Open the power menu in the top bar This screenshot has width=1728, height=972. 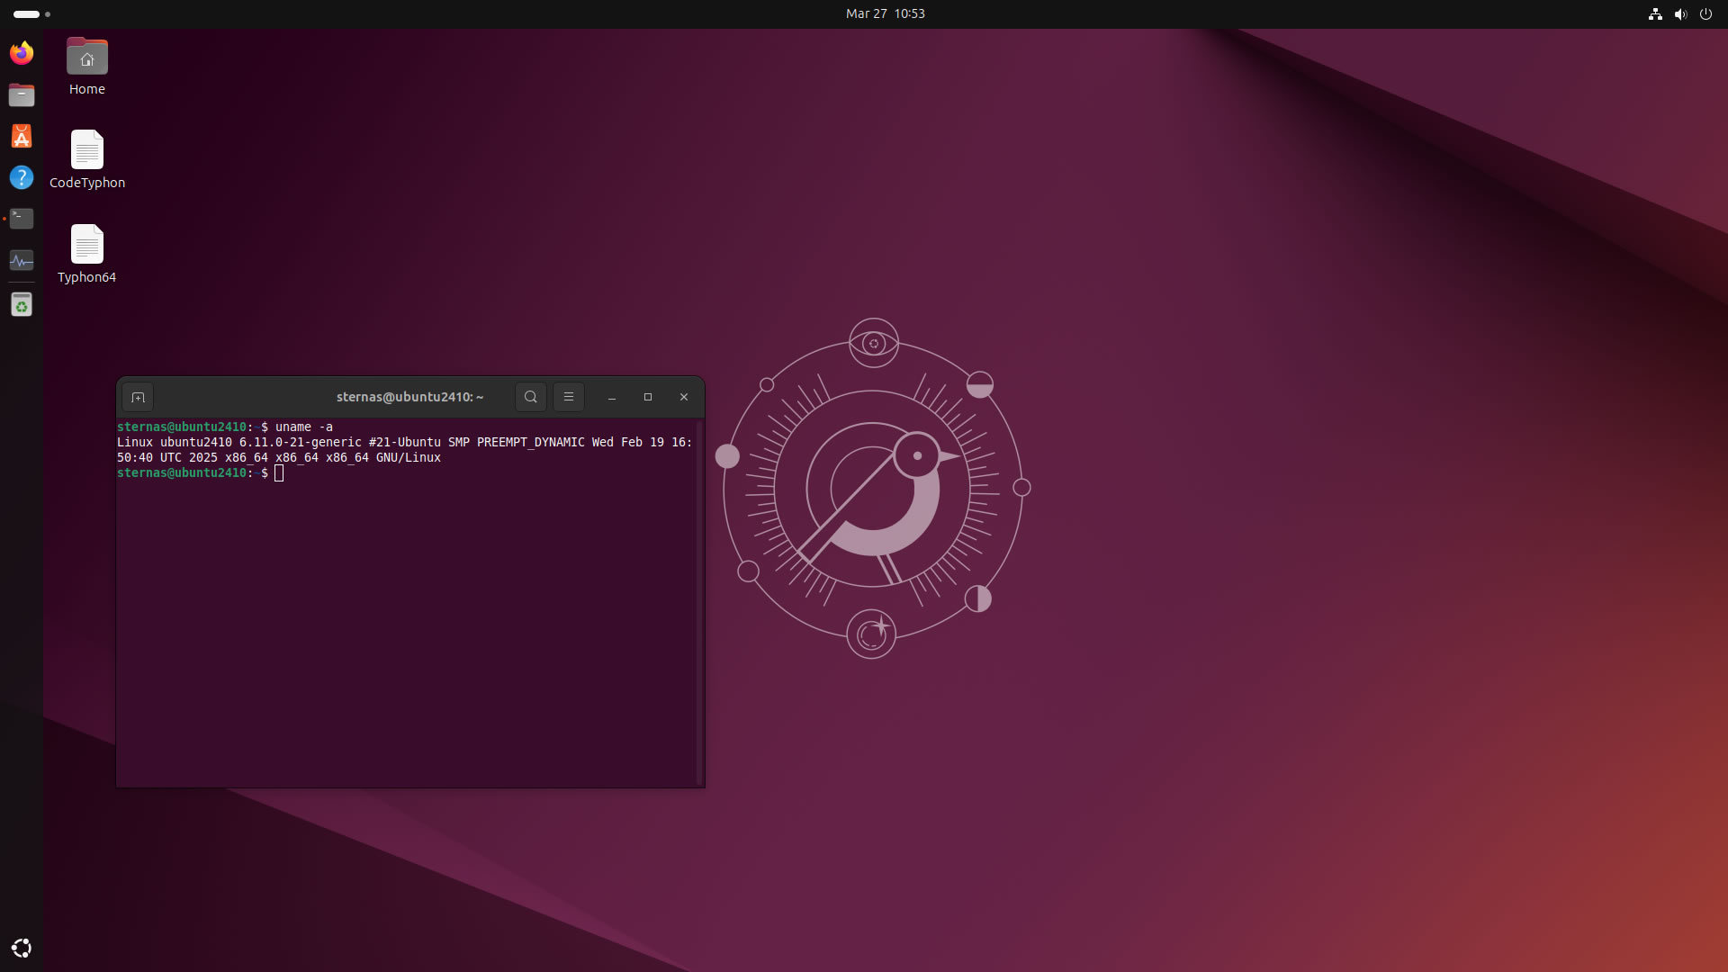tap(1705, 14)
